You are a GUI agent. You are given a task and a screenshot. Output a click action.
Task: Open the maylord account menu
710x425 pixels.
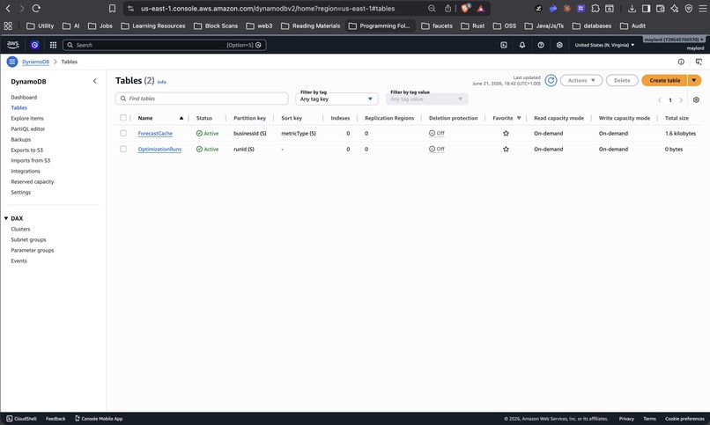click(674, 40)
